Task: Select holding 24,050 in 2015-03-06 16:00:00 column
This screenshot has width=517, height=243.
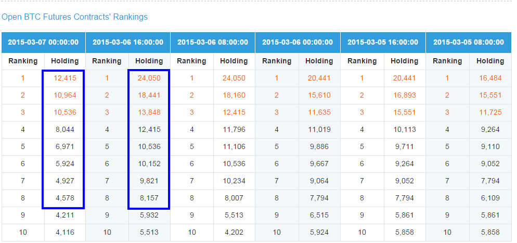Action: coord(149,78)
